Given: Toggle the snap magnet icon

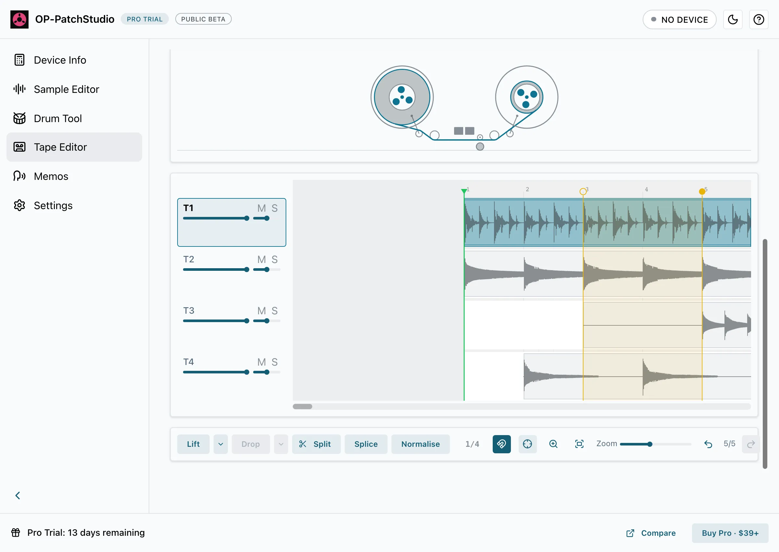Looking at the screenshot, I should coord(501,444).
